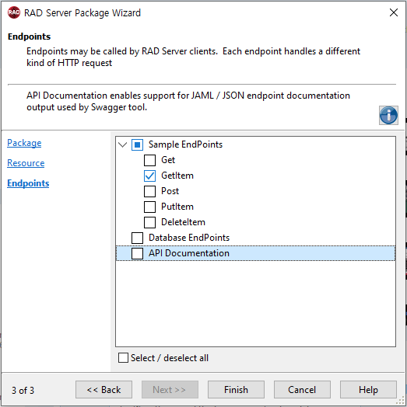
Task: Enable the Get endpoint checkbox
Action: 149,160
